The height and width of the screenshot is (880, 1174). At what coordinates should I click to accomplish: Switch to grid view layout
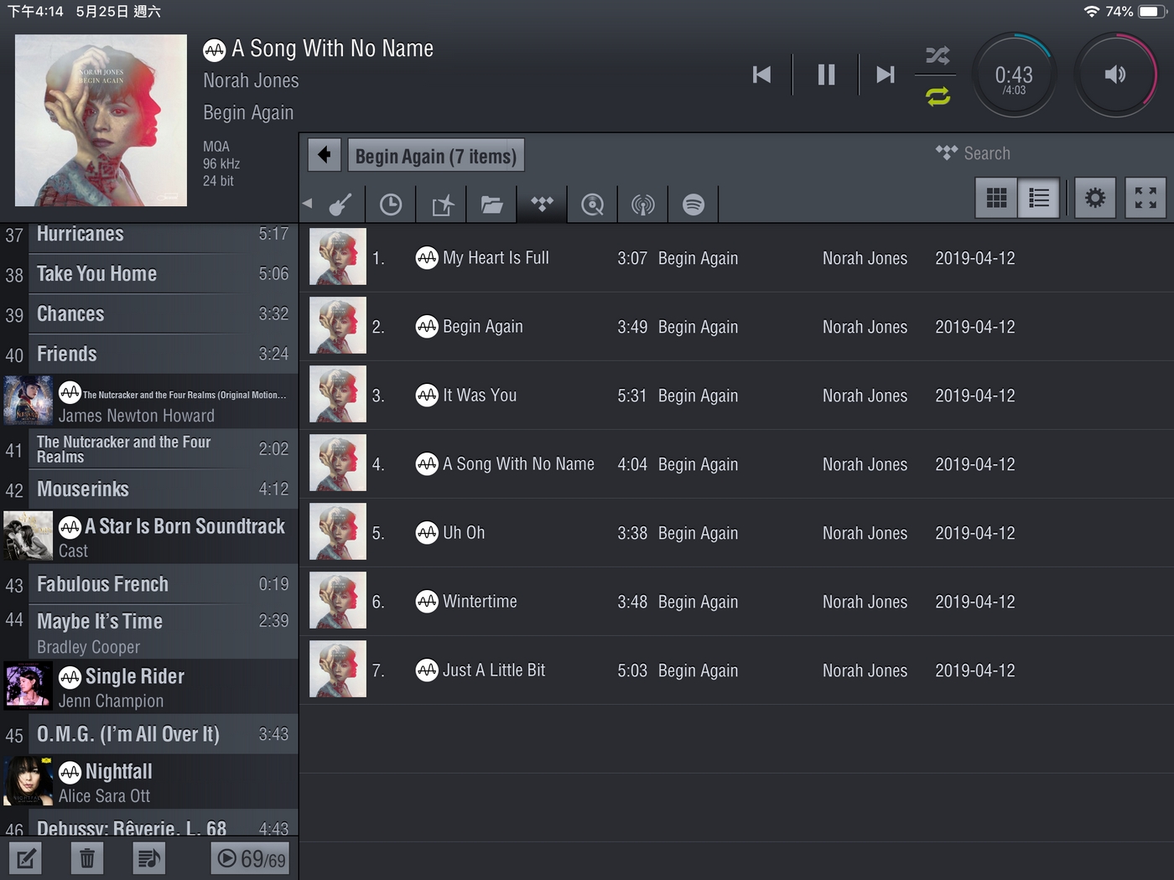click(x=996, y=198)
